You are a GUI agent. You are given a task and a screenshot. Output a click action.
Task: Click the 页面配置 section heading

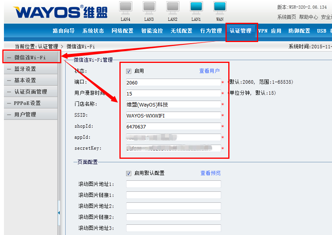point(88,162)
